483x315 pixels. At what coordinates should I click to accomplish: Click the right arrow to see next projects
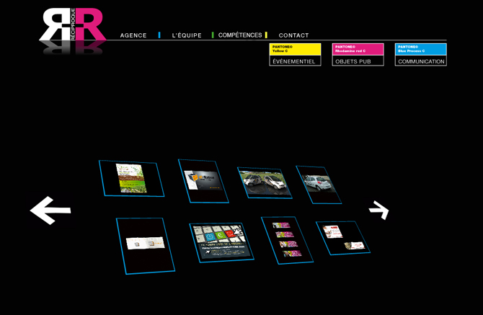point(379,210)
